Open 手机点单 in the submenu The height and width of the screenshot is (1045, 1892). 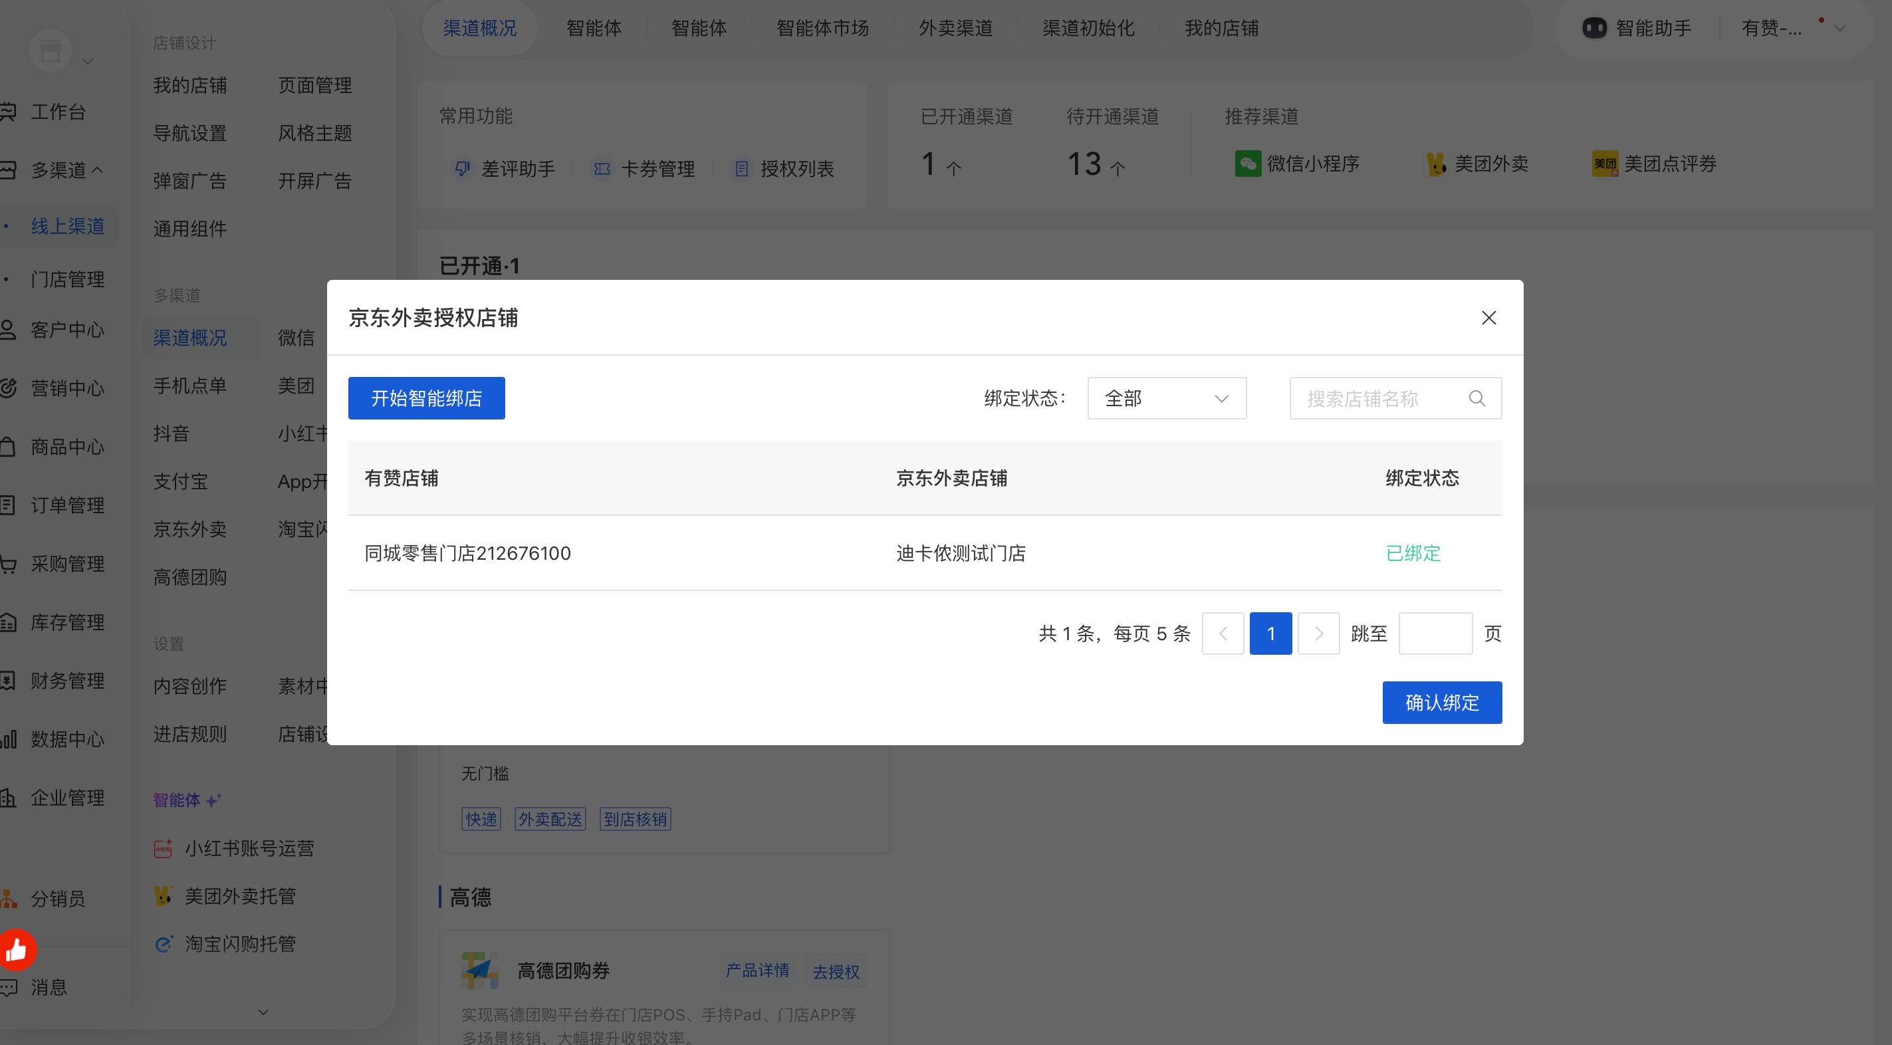(189, 386)
